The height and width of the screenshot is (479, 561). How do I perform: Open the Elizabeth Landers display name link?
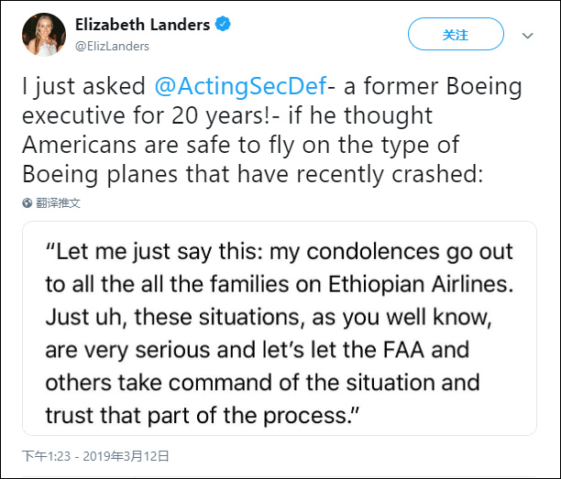point(141,25)
